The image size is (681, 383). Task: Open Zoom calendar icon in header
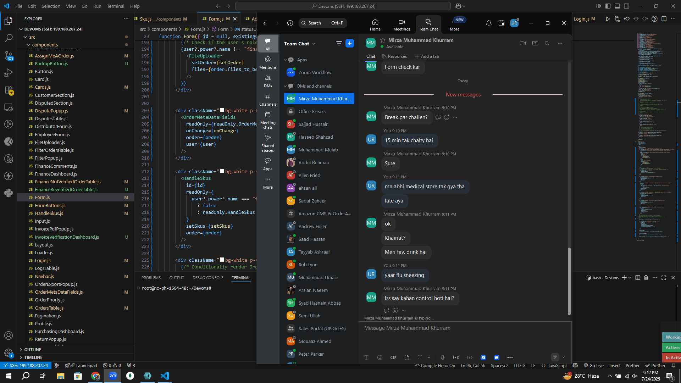click(x=501, y=23)
